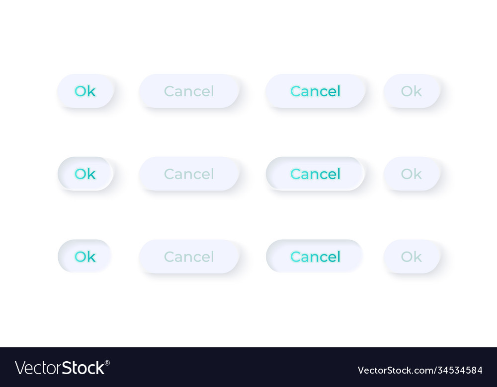Open the VectorStock logo
The height and width of the screenshot is (387, 497).
pos(62,368)
